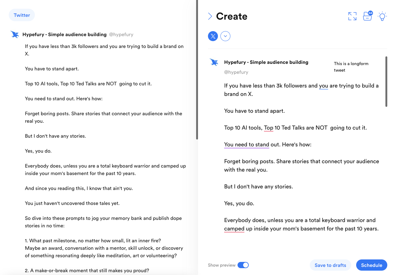Turn the preview switch to off position
The width and height of the screenshot is (396, 275).
243,265
